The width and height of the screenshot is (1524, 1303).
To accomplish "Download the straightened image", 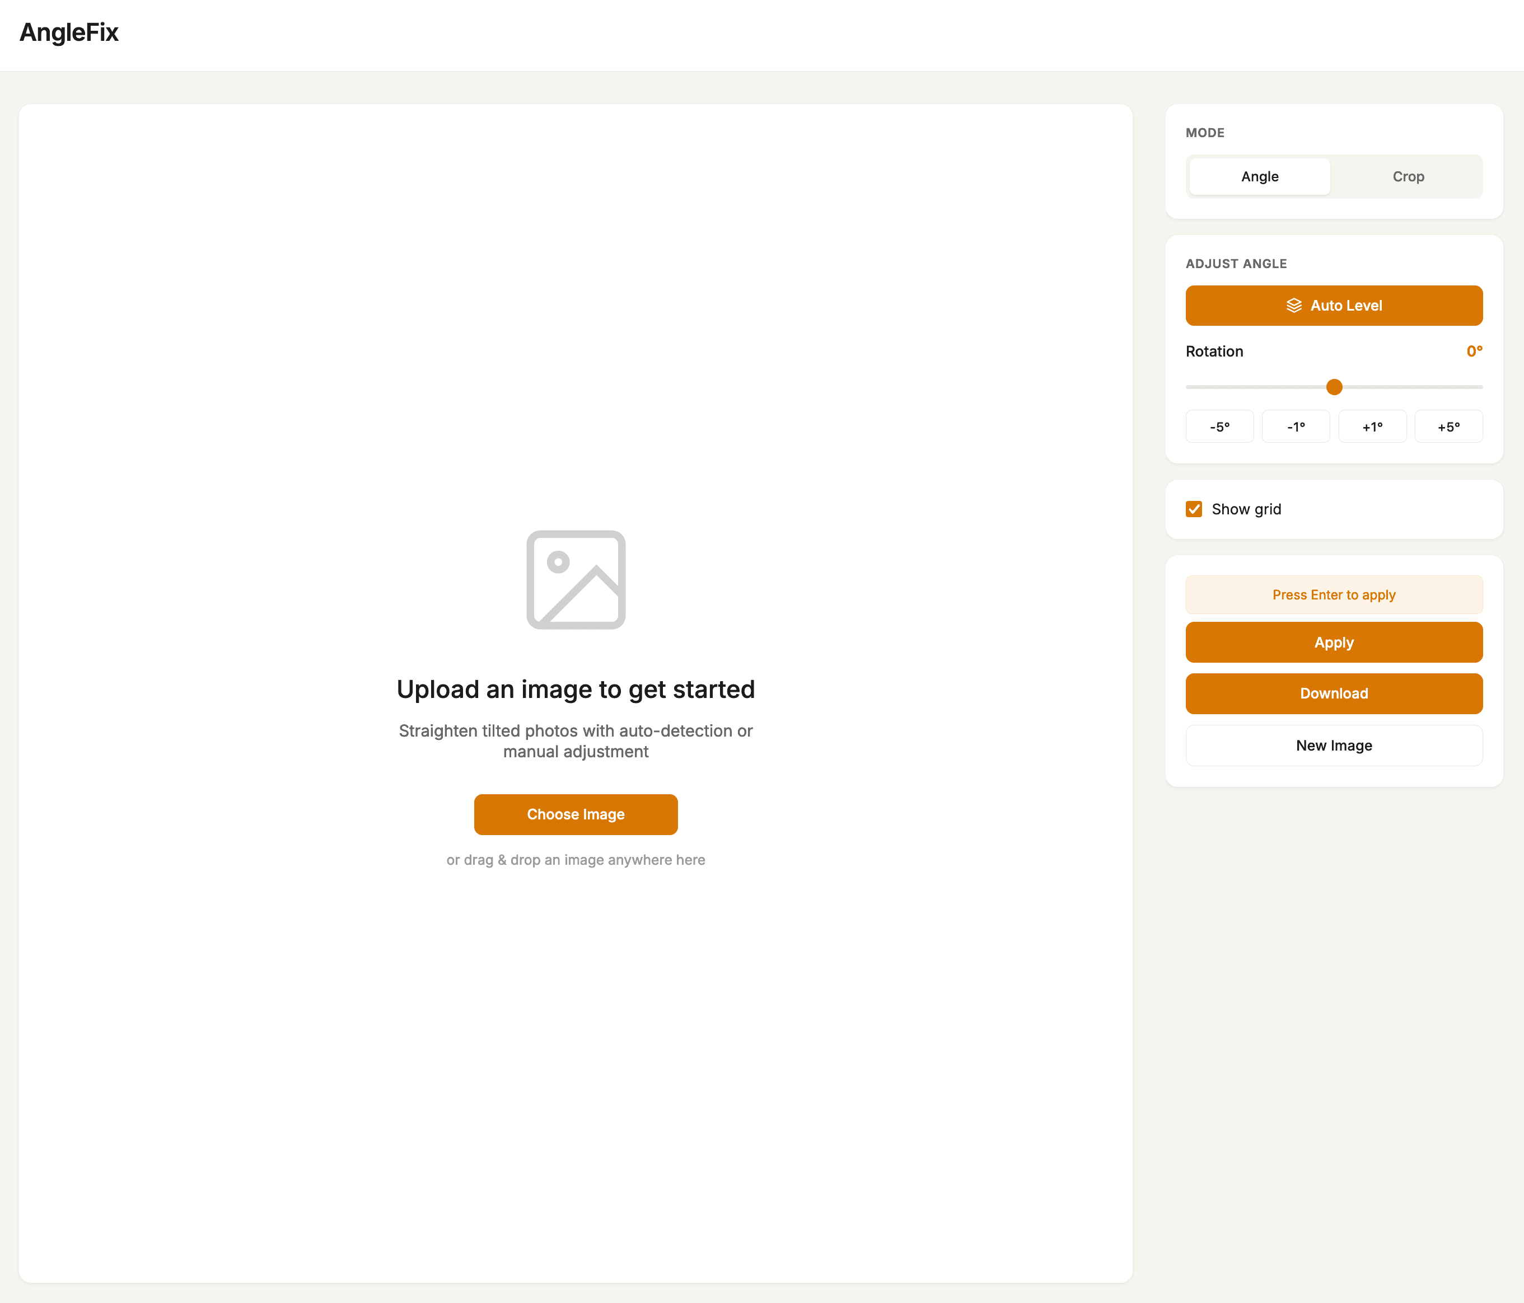I will click(x=1334, y=693).
